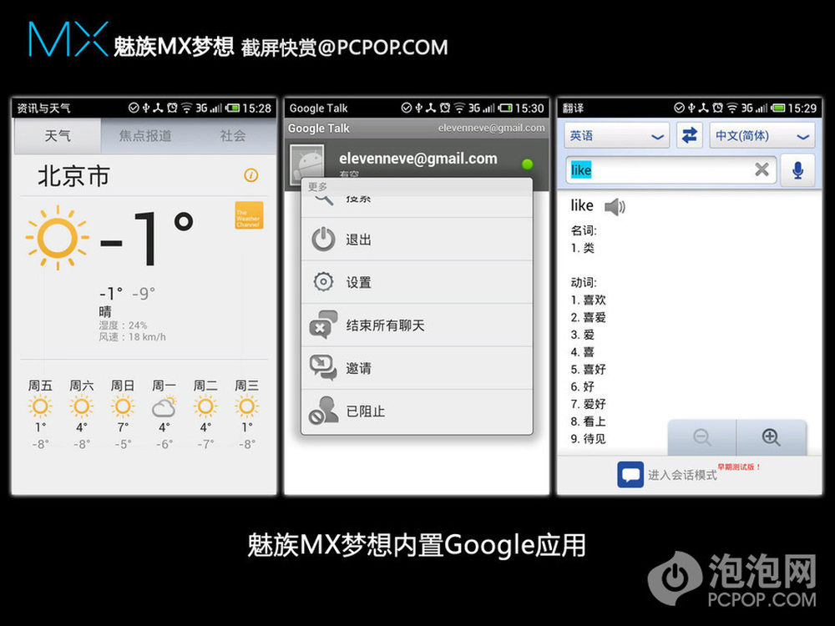Select the 周二 forecast sun icon
This screenshot has width=835, height=626.
coord(205,406)
